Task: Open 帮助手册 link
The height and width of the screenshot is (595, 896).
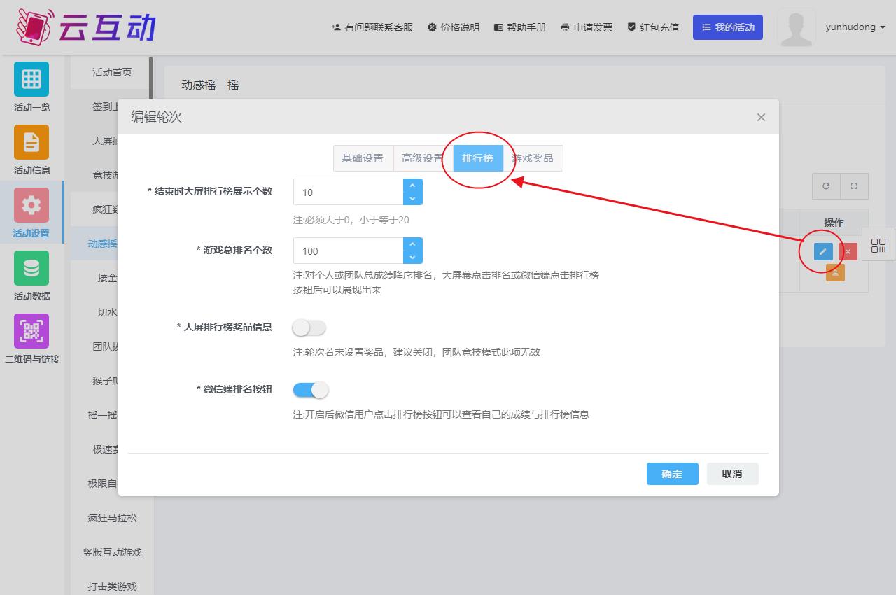Action: point(520,27)
